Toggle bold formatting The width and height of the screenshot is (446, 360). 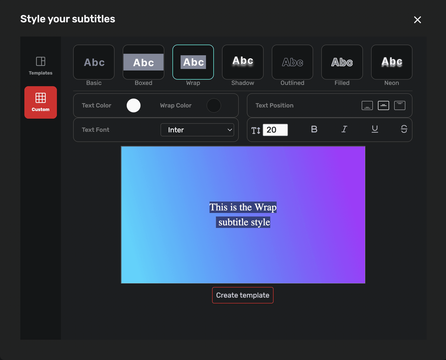coord(314,129)
